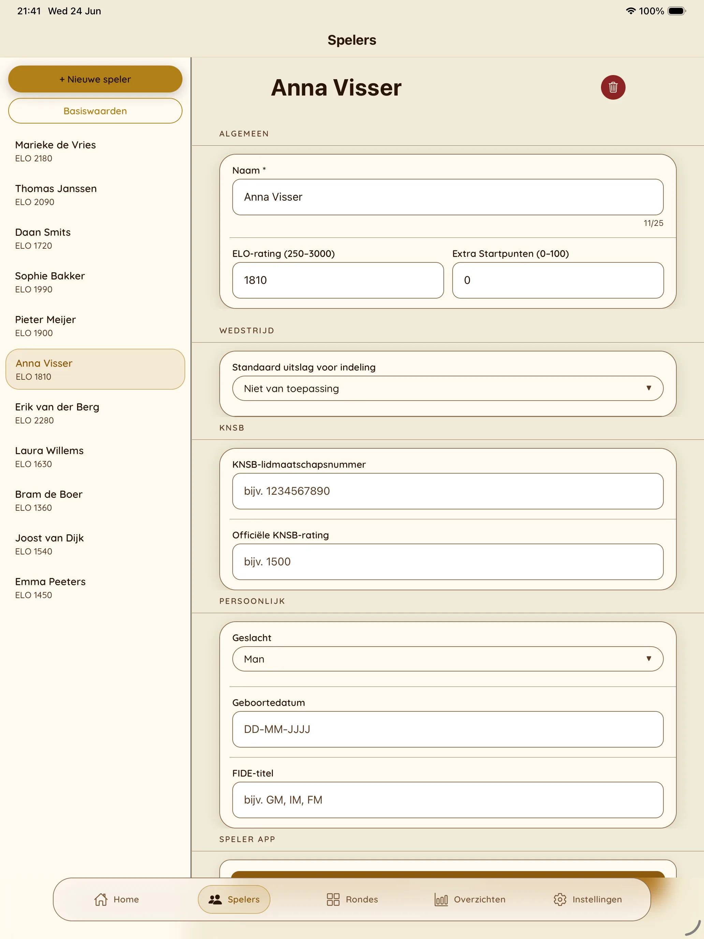Switch to the Instellingen tab label

coord(597,899)
